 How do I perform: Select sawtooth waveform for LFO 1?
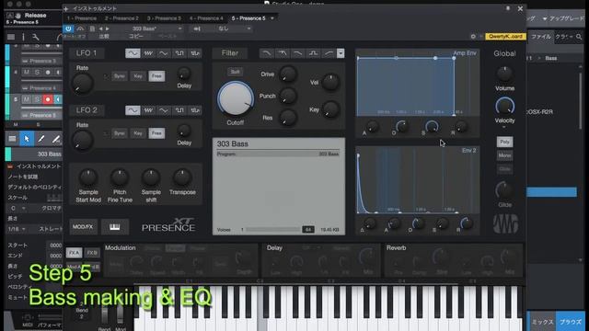[148, 53]
